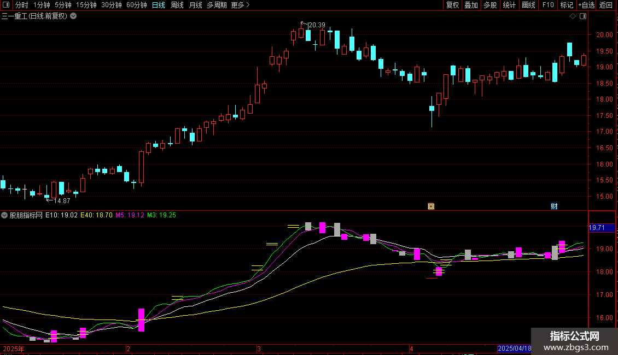Open the 统计 statistics tool
The image size is (618, 355).
pyautogui.click(x=509, y=5)
